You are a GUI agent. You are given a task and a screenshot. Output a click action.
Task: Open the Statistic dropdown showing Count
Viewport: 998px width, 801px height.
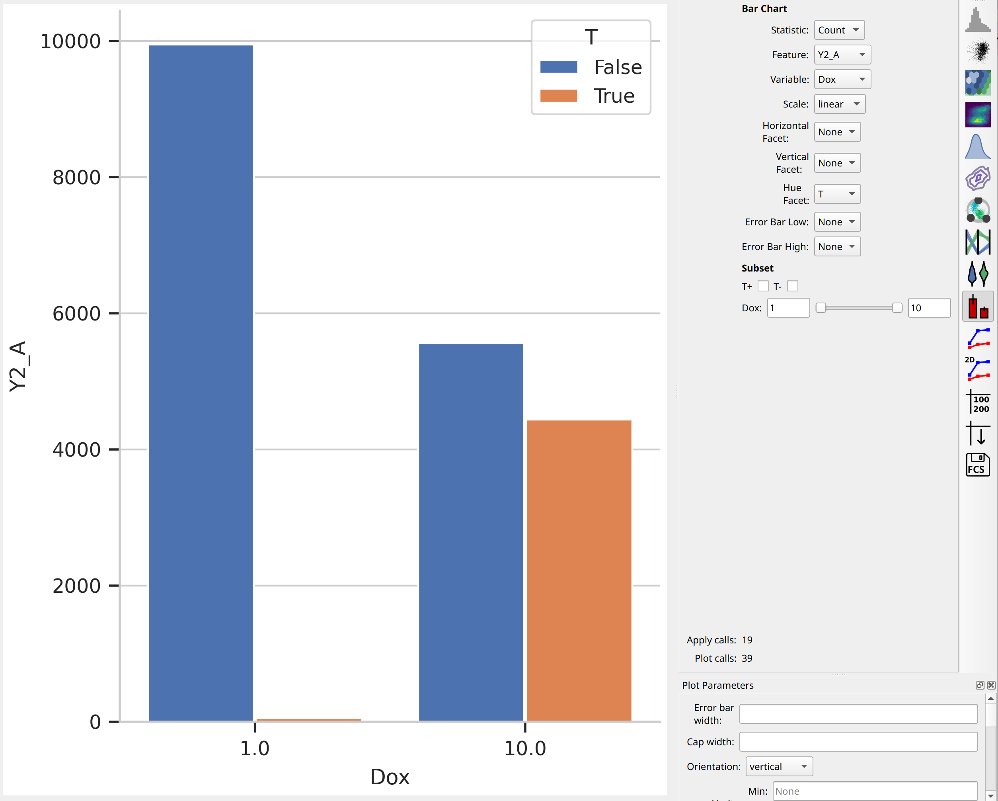[839, 30]
